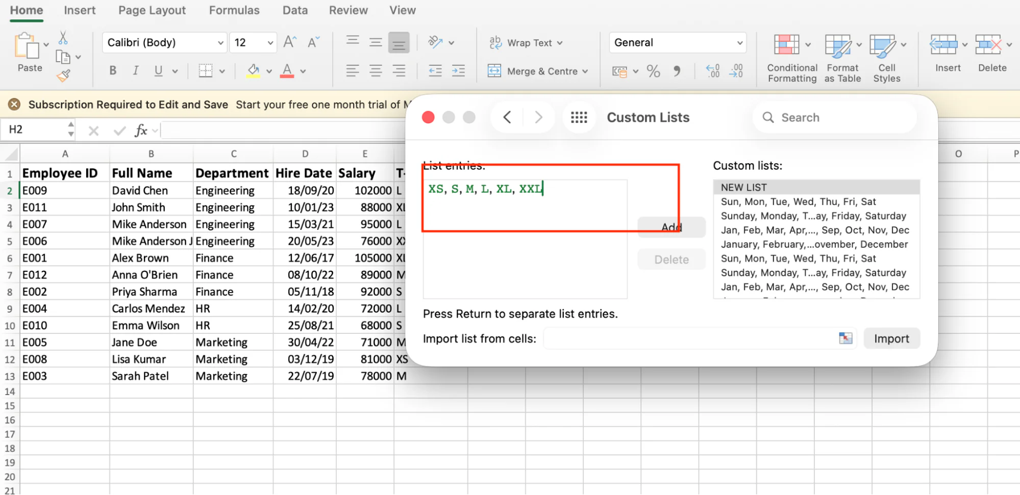1020x495 pixels.
Task: Toggle Bold formatting
Action: (113, 70)
